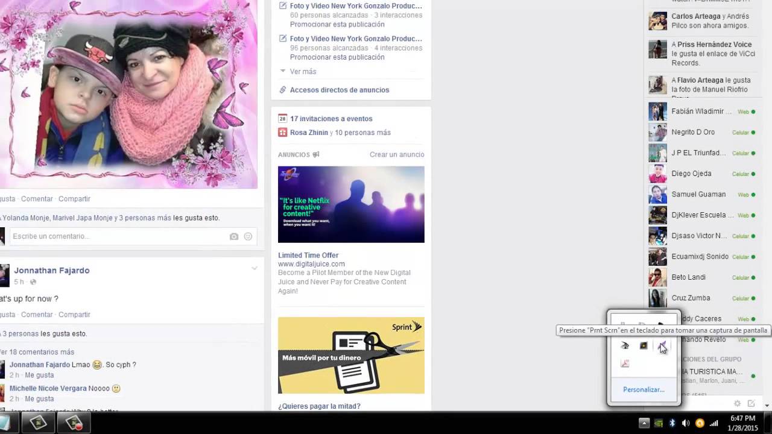
Task: Click the Crear un anuncio link
Action: coord(397,155)
